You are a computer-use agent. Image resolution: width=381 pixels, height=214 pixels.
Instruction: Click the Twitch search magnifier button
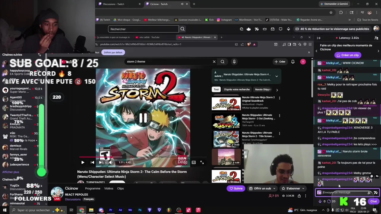point(182,29)
